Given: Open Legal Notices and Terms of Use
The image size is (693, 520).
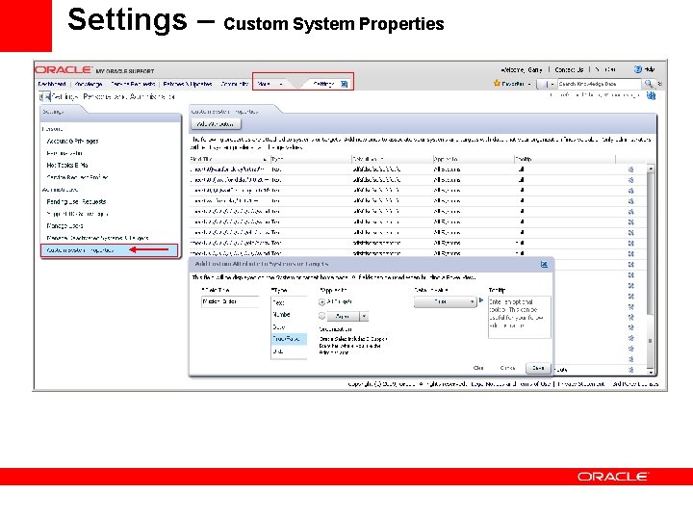Looking at the screenshot, I should [x=510, y=384].
